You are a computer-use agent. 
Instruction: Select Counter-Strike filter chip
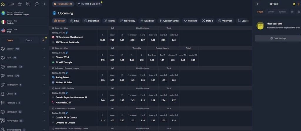(169, 21)
